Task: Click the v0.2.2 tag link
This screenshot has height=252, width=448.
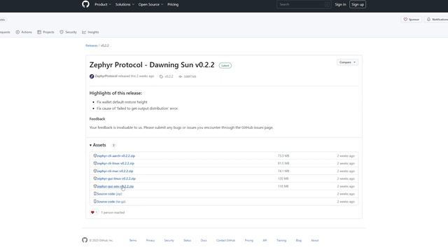Action: tap(167, 76)
